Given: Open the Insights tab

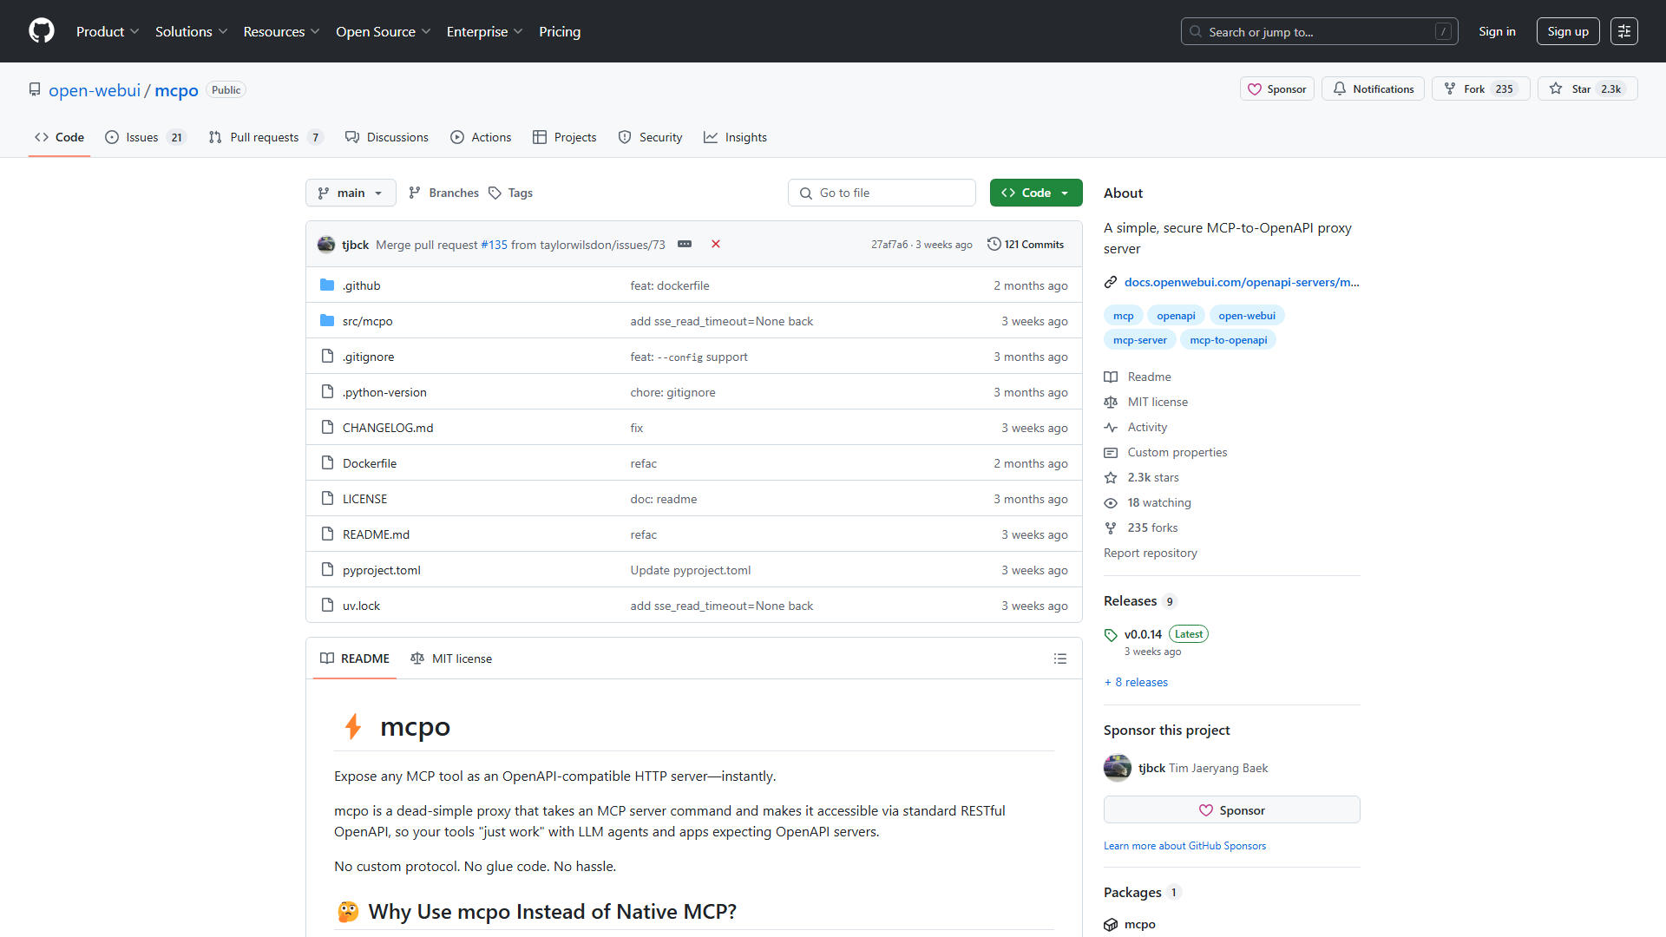Looking at the screenshot, I should tap(735, 137).
